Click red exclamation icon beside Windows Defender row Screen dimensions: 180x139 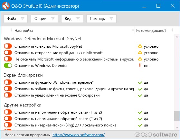pos(140,66)
